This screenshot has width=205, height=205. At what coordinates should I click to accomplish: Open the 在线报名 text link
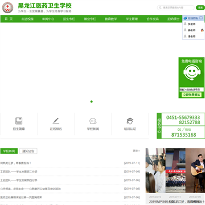click(56, 129)
